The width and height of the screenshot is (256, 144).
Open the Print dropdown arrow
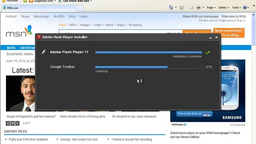[203, 8]
